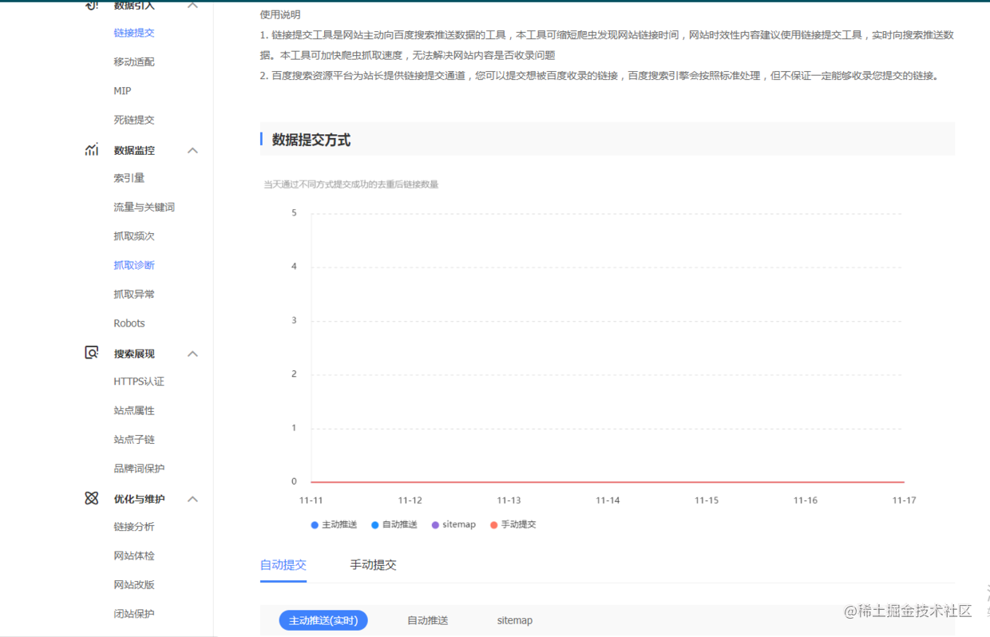Open 移动适配 in the sidebar
990x637 pixels.
click(x=134, y=61)
